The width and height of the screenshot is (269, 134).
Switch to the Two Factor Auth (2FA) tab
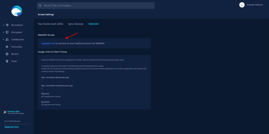[x=50, y=24]
